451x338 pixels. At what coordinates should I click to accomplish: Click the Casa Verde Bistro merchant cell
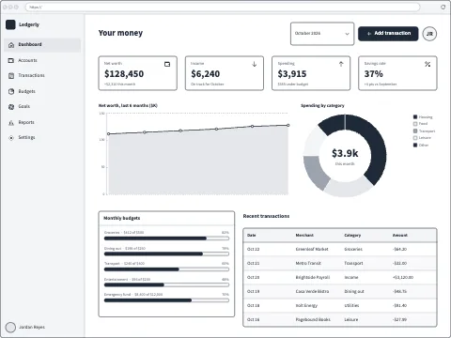(312, 291)
